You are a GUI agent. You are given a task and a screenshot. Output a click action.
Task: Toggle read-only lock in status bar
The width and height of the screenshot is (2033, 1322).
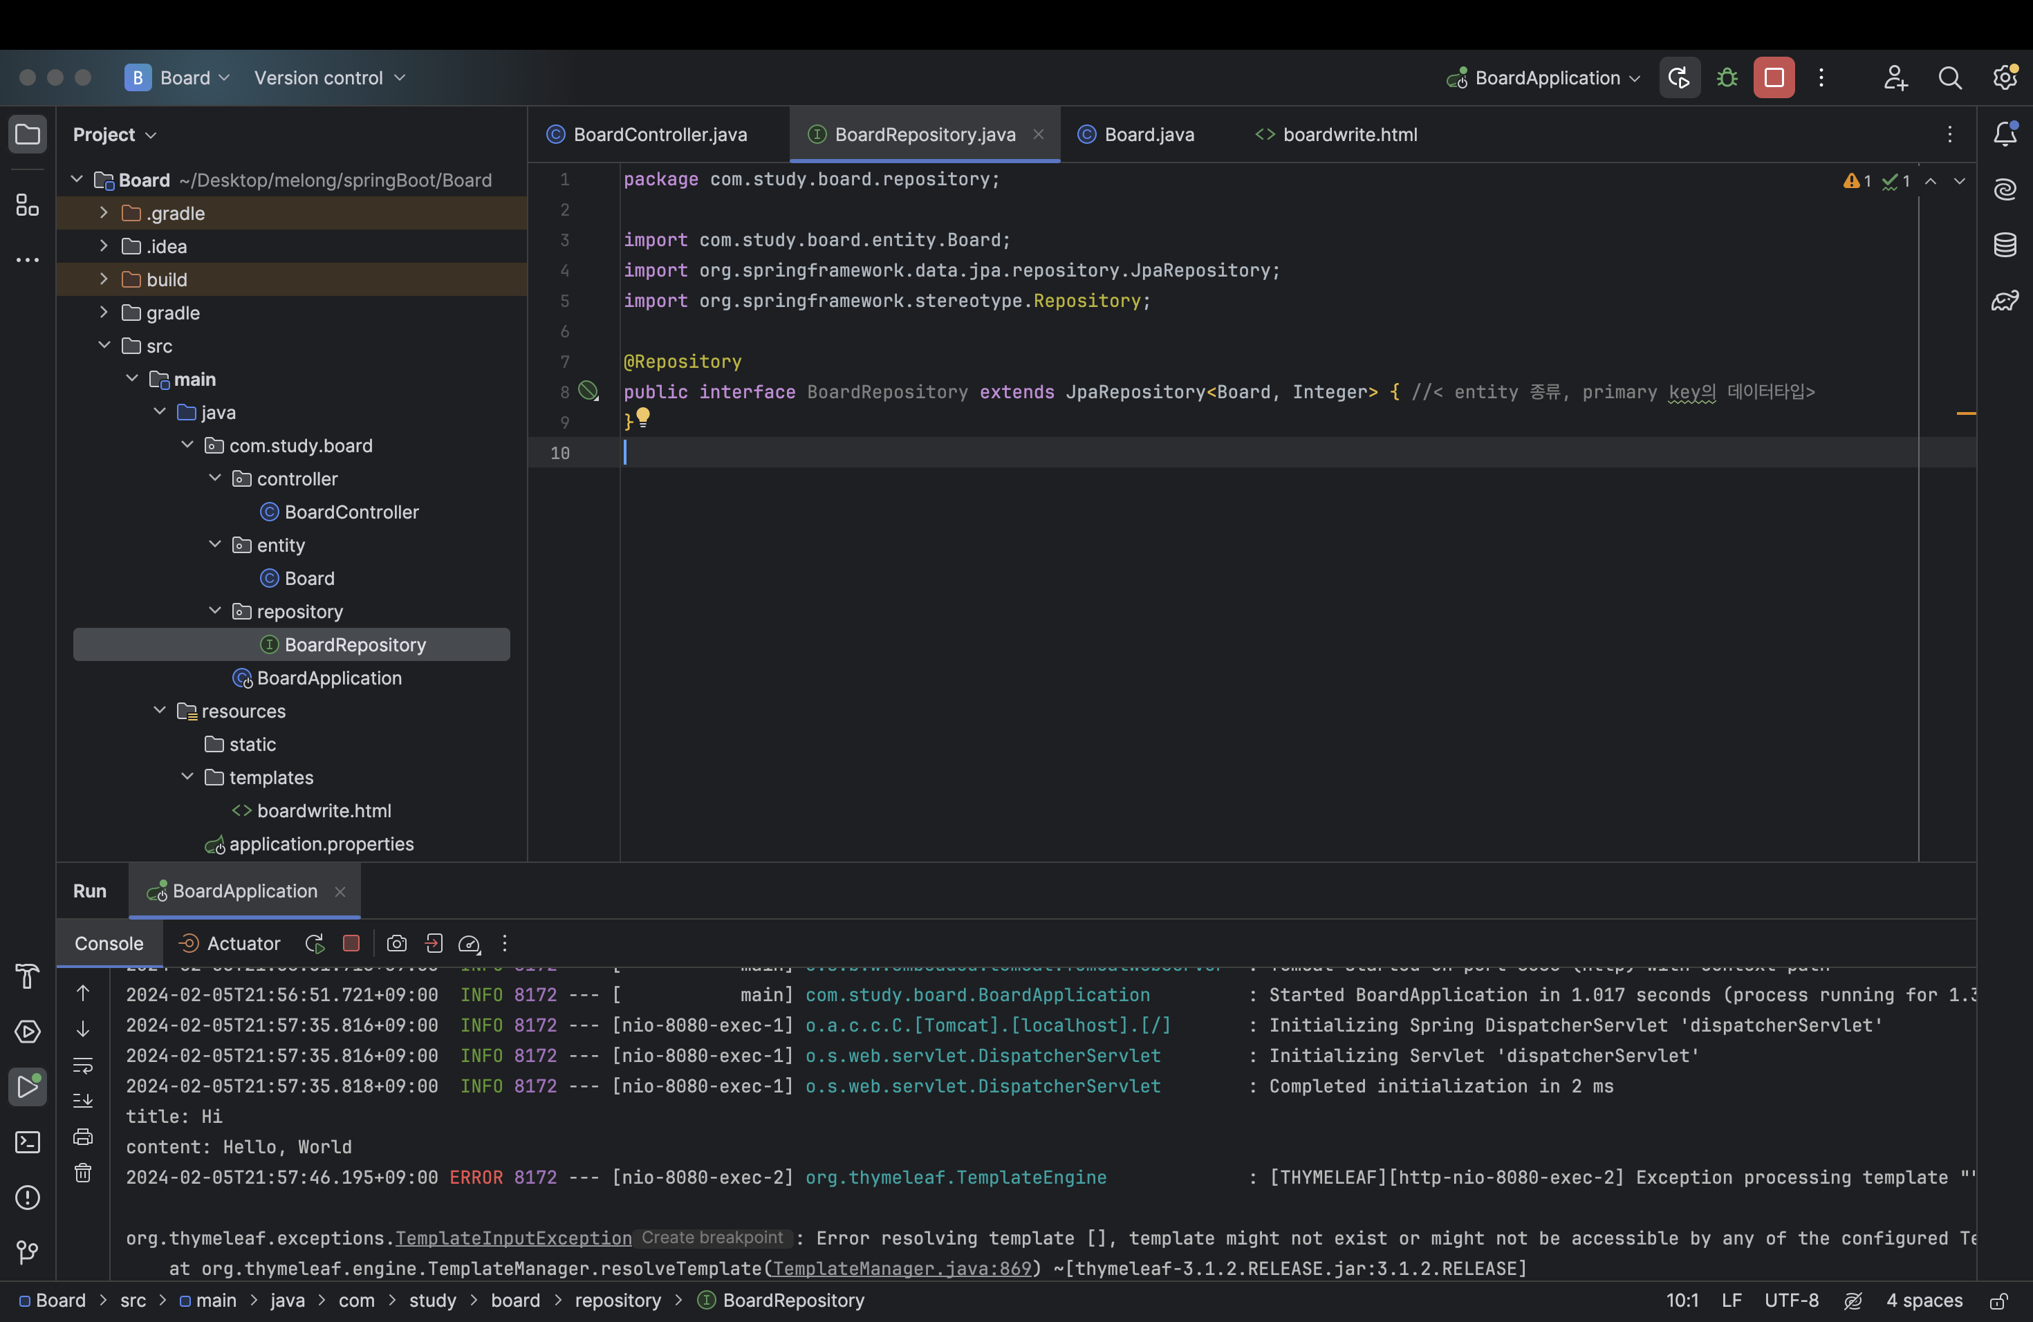[1998, 1301]
